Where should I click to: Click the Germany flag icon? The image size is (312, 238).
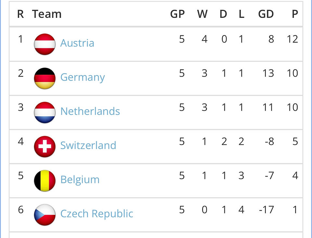point(45,78)
